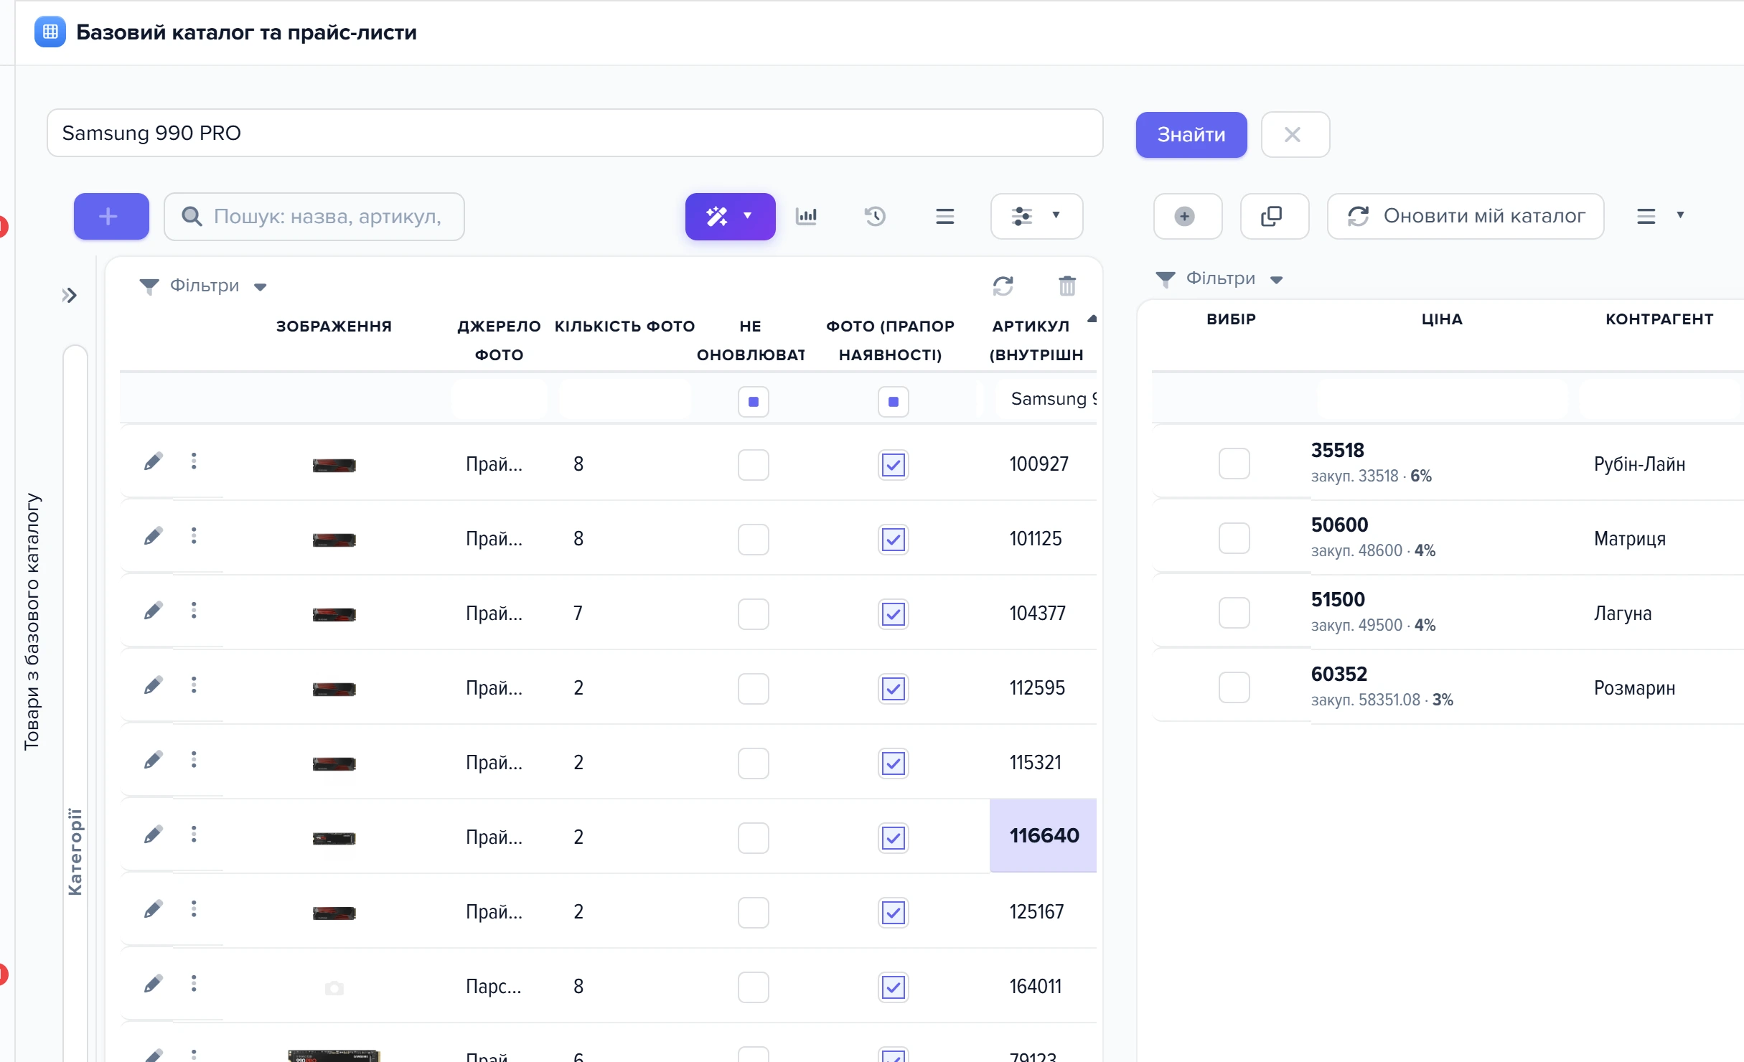Click edit pencil for row 104377
Image resolution: width=1744 pixels, height=1062 pixels.
point(153,611)
